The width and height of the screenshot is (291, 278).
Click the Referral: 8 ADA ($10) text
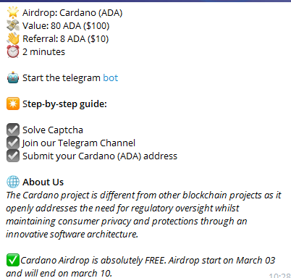[x=65, y=39]
